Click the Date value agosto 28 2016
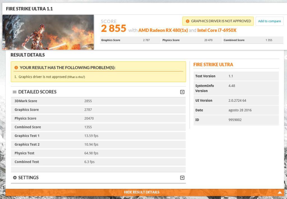The width and height of the screenshot is (287, 199). click(240, 110)
